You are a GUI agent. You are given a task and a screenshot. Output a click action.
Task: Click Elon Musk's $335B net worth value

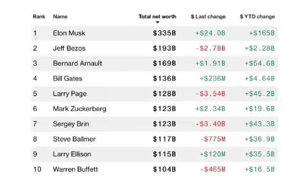click(164, 33)
